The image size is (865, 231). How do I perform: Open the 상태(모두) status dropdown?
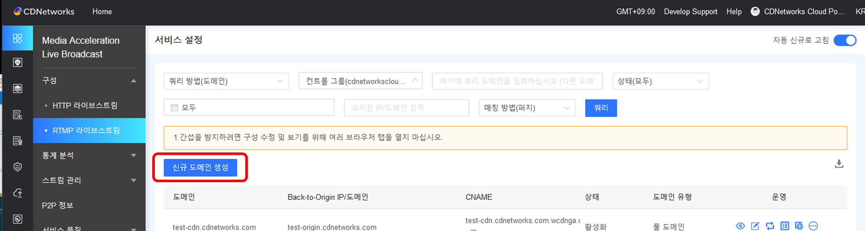660,81
